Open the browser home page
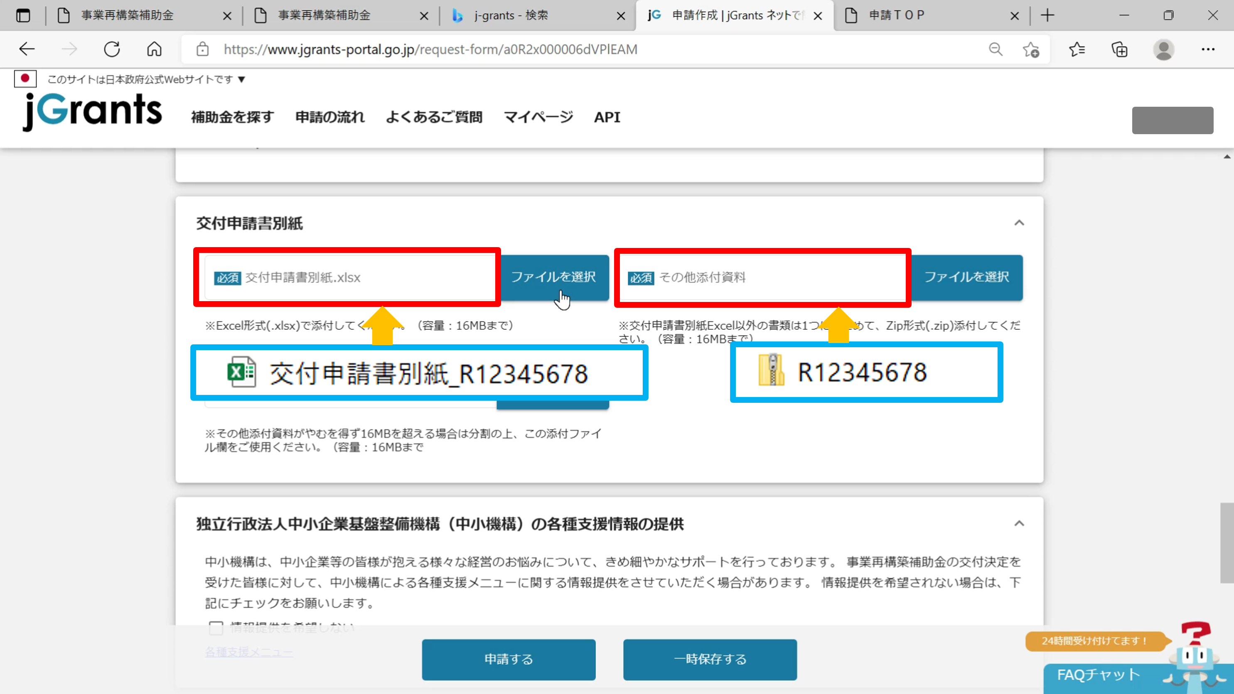The width and height of the screenshot is (1234, 694). point(154,49)
